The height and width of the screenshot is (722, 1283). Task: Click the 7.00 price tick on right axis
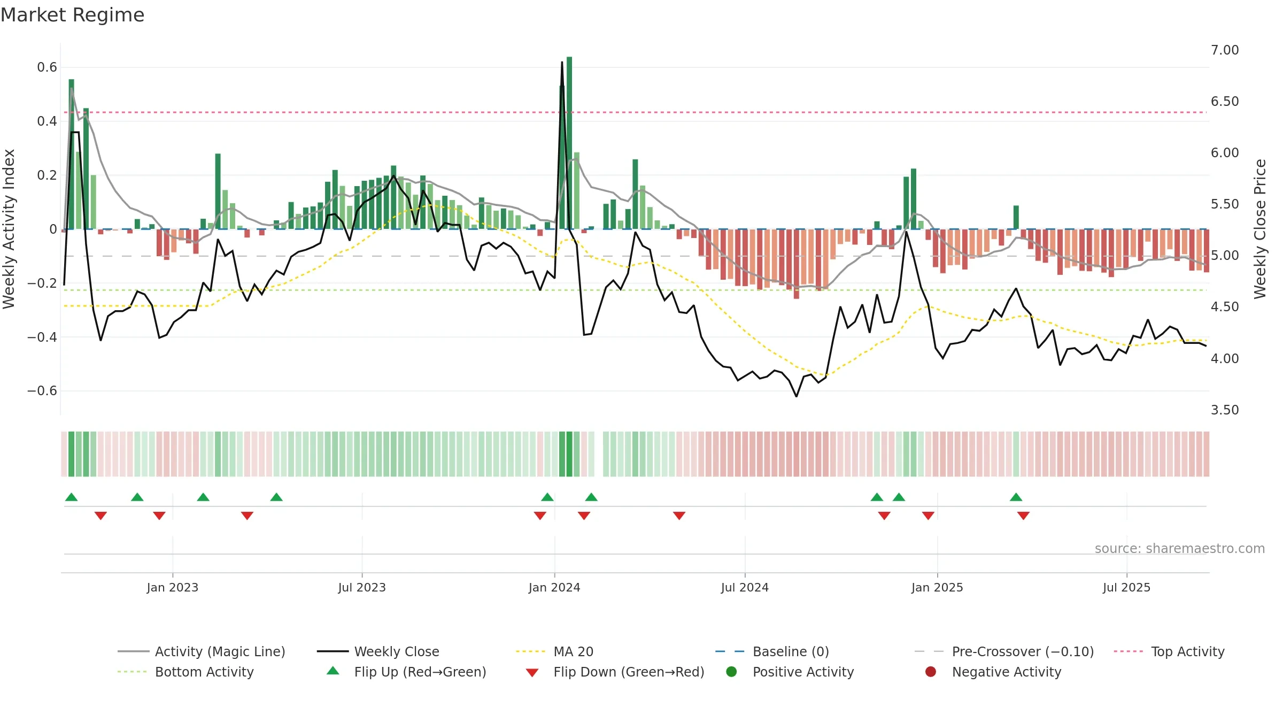pos(1225,50)
